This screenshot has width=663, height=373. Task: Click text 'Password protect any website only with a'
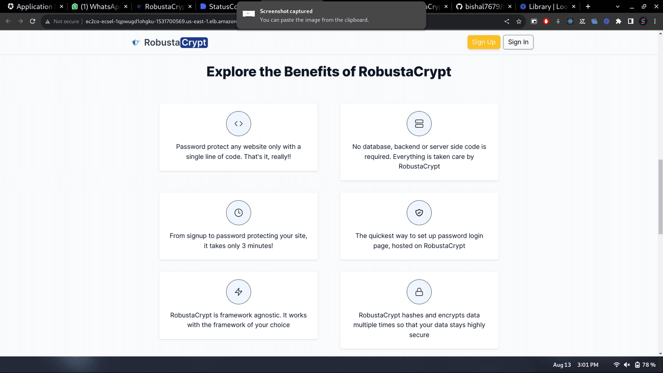[x=238, y=146]
